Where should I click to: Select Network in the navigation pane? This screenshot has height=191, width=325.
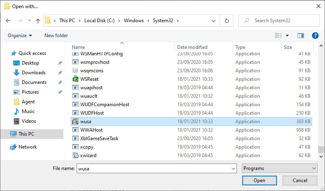27,147
